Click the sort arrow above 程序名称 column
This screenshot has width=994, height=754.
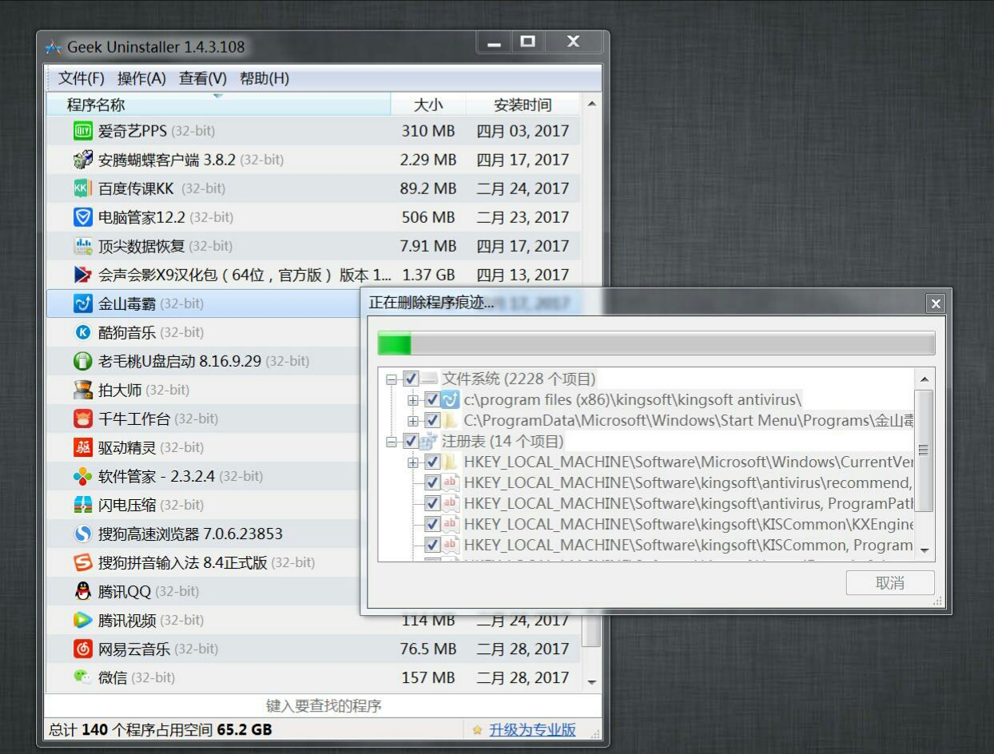click(x=217, y=97)
